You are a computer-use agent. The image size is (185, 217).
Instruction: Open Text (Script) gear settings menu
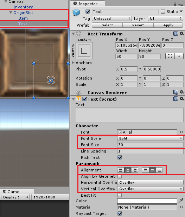click(182, 99)
